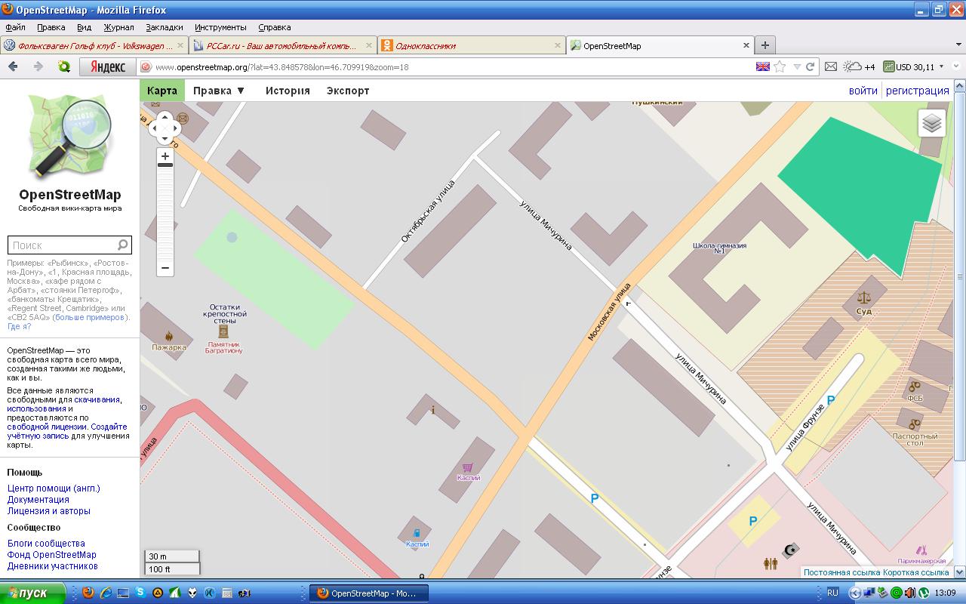Screen dimensions: 966x604
Task: Pan the map up with arrow
Action: pyautogui.click(x=165, y=117)
